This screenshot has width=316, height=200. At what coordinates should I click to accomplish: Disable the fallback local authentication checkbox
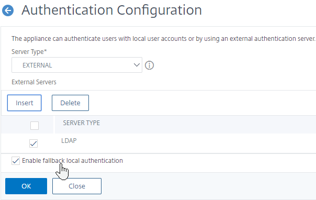[16, 161]
